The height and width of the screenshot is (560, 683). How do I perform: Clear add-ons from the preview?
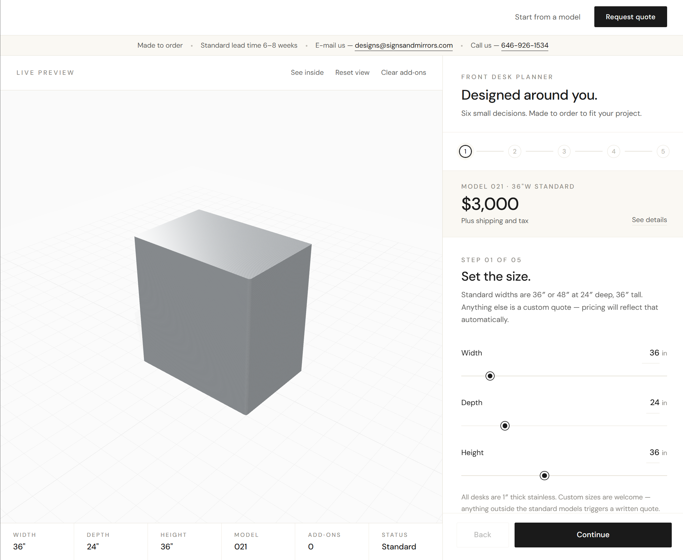(403, 72)
